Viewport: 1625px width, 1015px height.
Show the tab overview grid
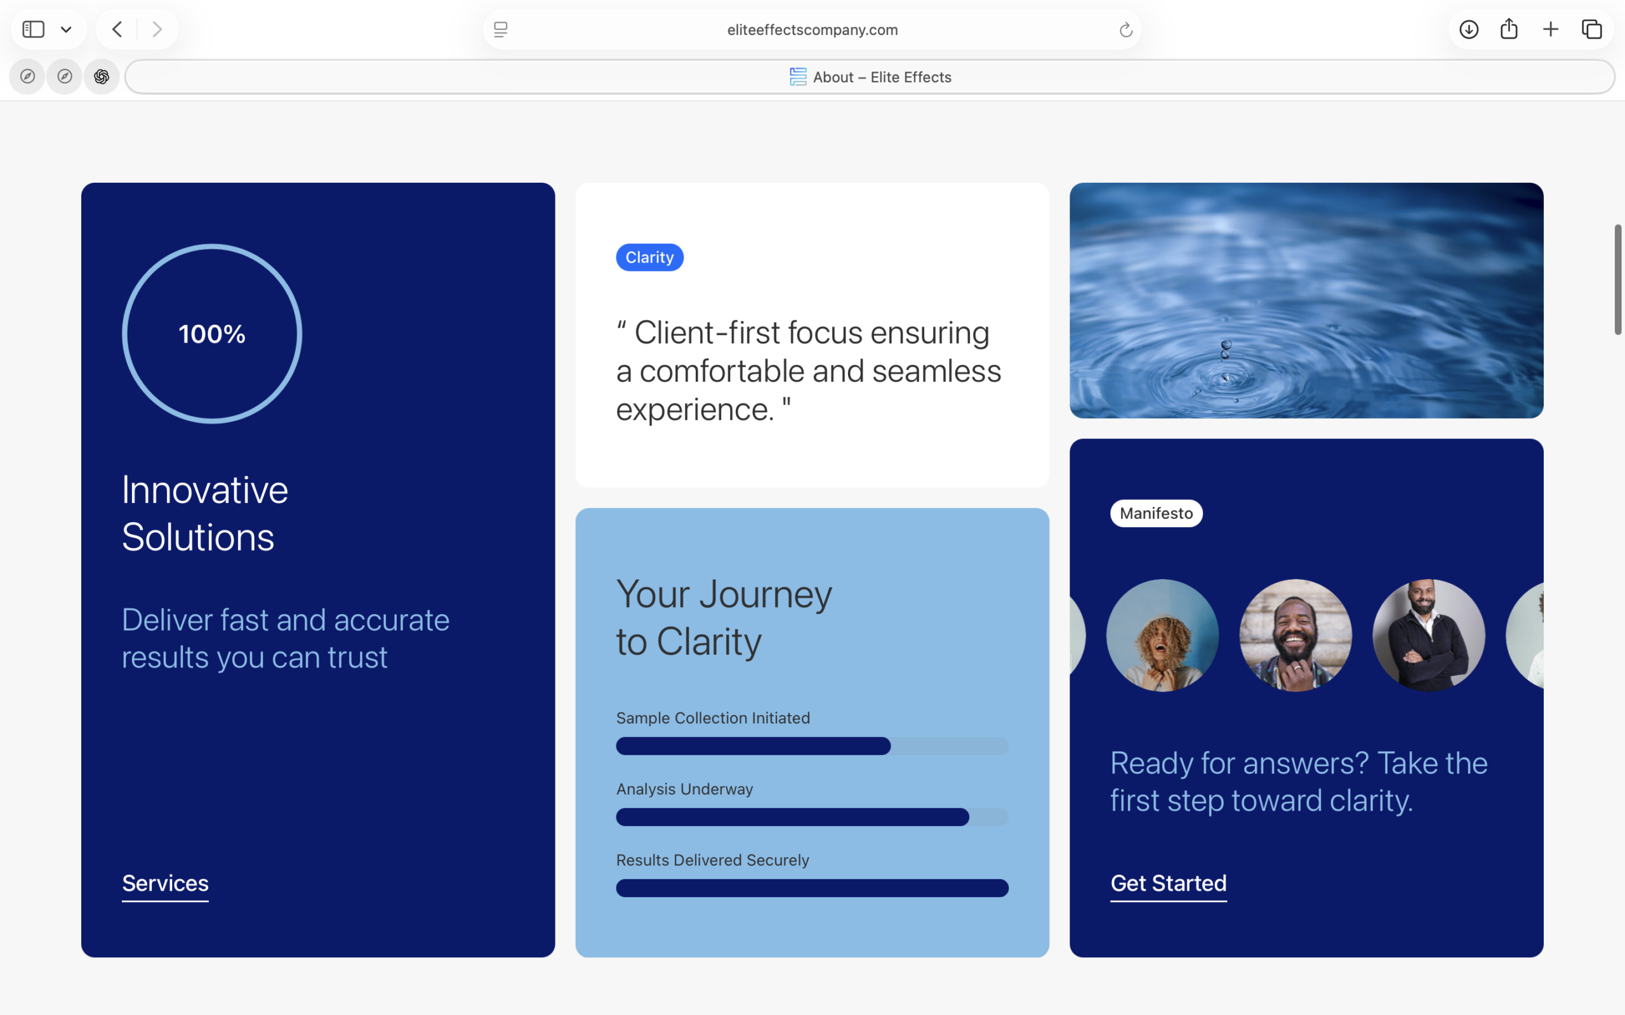click(x=1591, y=30)
